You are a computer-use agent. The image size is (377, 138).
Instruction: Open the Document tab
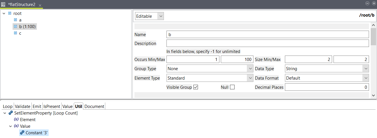(94, 106)
